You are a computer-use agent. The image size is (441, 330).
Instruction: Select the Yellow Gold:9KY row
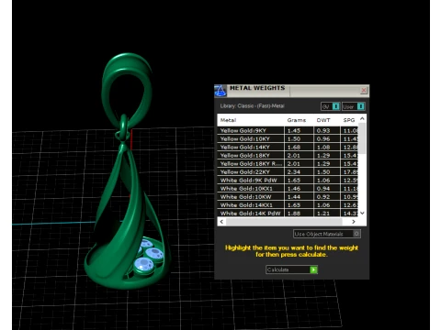(288, 130)
